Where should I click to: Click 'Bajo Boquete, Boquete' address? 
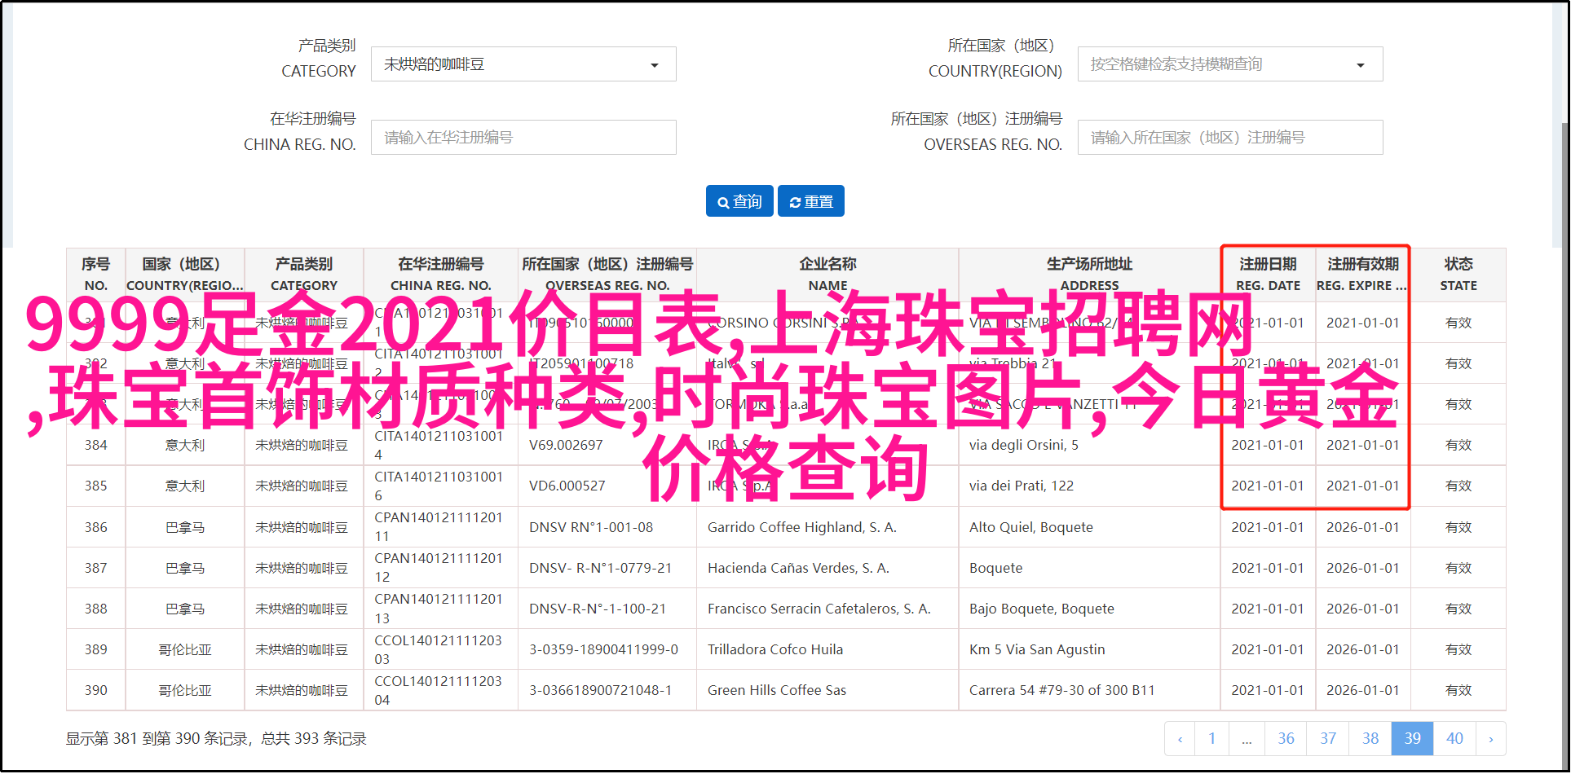1042,609
